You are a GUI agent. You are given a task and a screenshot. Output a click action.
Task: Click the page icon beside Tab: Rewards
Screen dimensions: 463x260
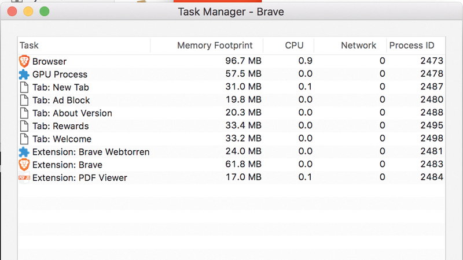[24, 126]
